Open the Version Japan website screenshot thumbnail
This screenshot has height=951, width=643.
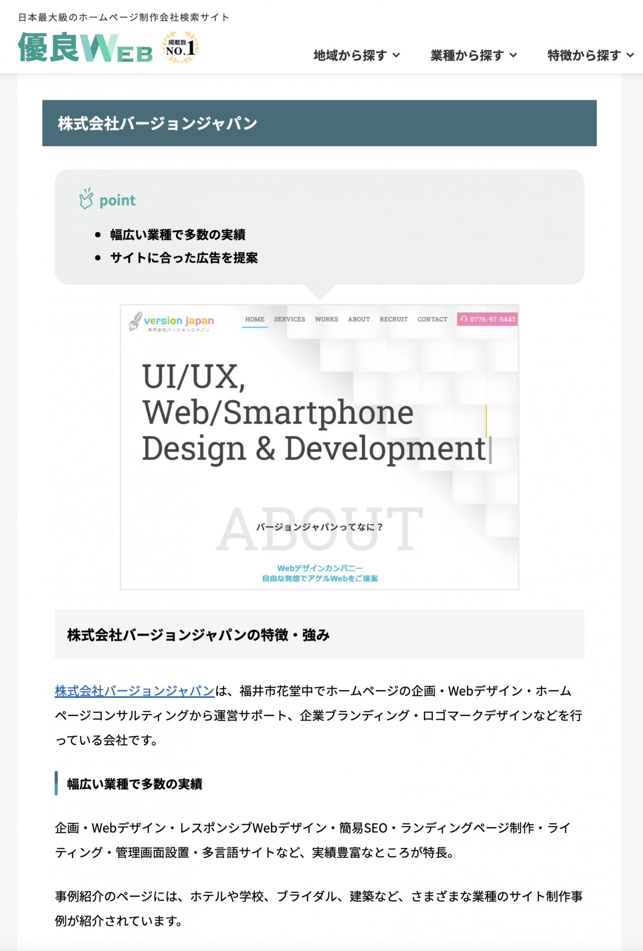click(x=320, y=447)
